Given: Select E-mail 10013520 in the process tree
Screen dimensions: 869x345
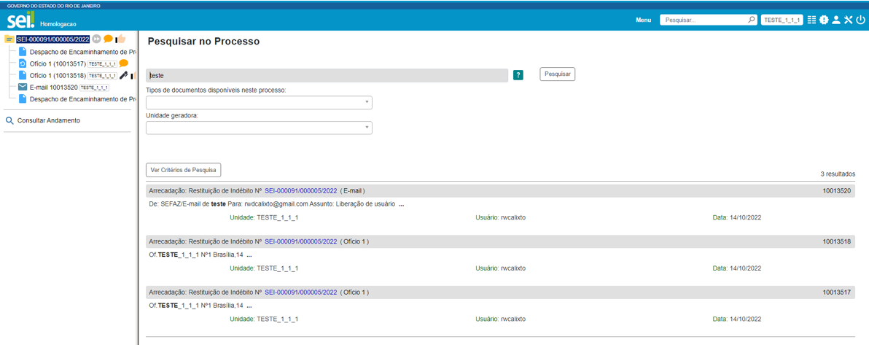Looking at the screenshot, I should point(53,88).
